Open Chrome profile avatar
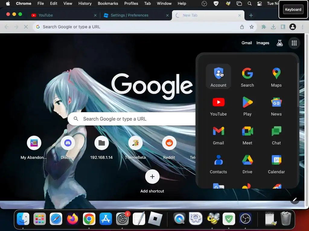Image resolution: width=309 pixels, height=231 pixels. pyautogui.click(x=293, y=27)
